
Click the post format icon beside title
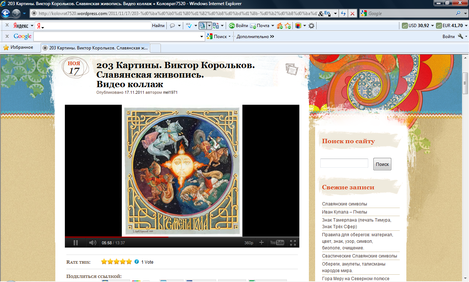(x=292, y=68)
